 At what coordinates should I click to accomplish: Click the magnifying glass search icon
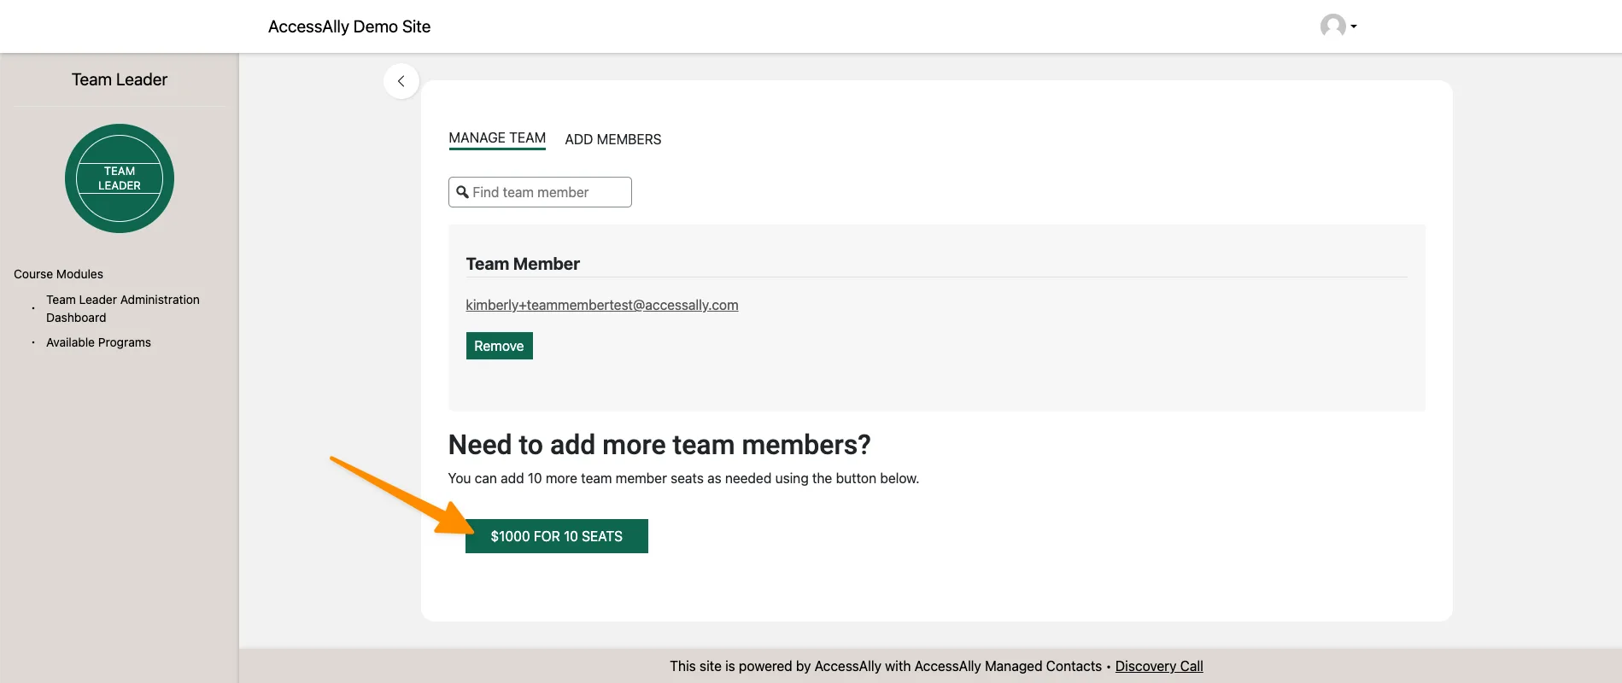[x=462, y=192]
